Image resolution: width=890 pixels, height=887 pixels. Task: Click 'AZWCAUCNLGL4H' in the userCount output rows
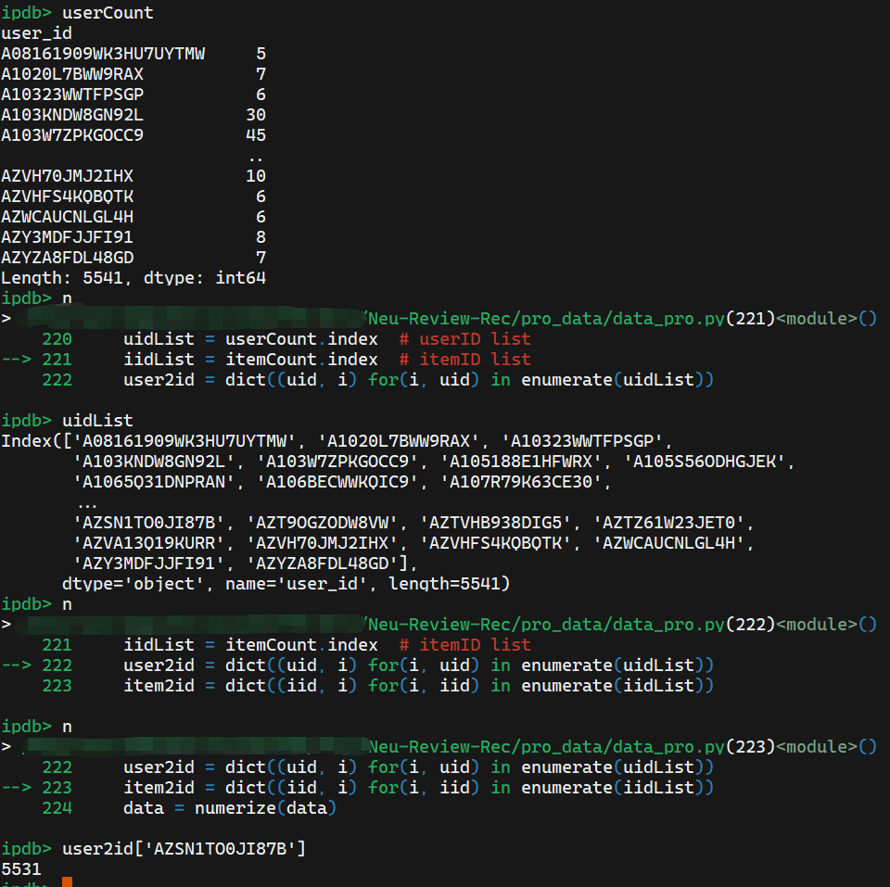[x=67, y=217]
